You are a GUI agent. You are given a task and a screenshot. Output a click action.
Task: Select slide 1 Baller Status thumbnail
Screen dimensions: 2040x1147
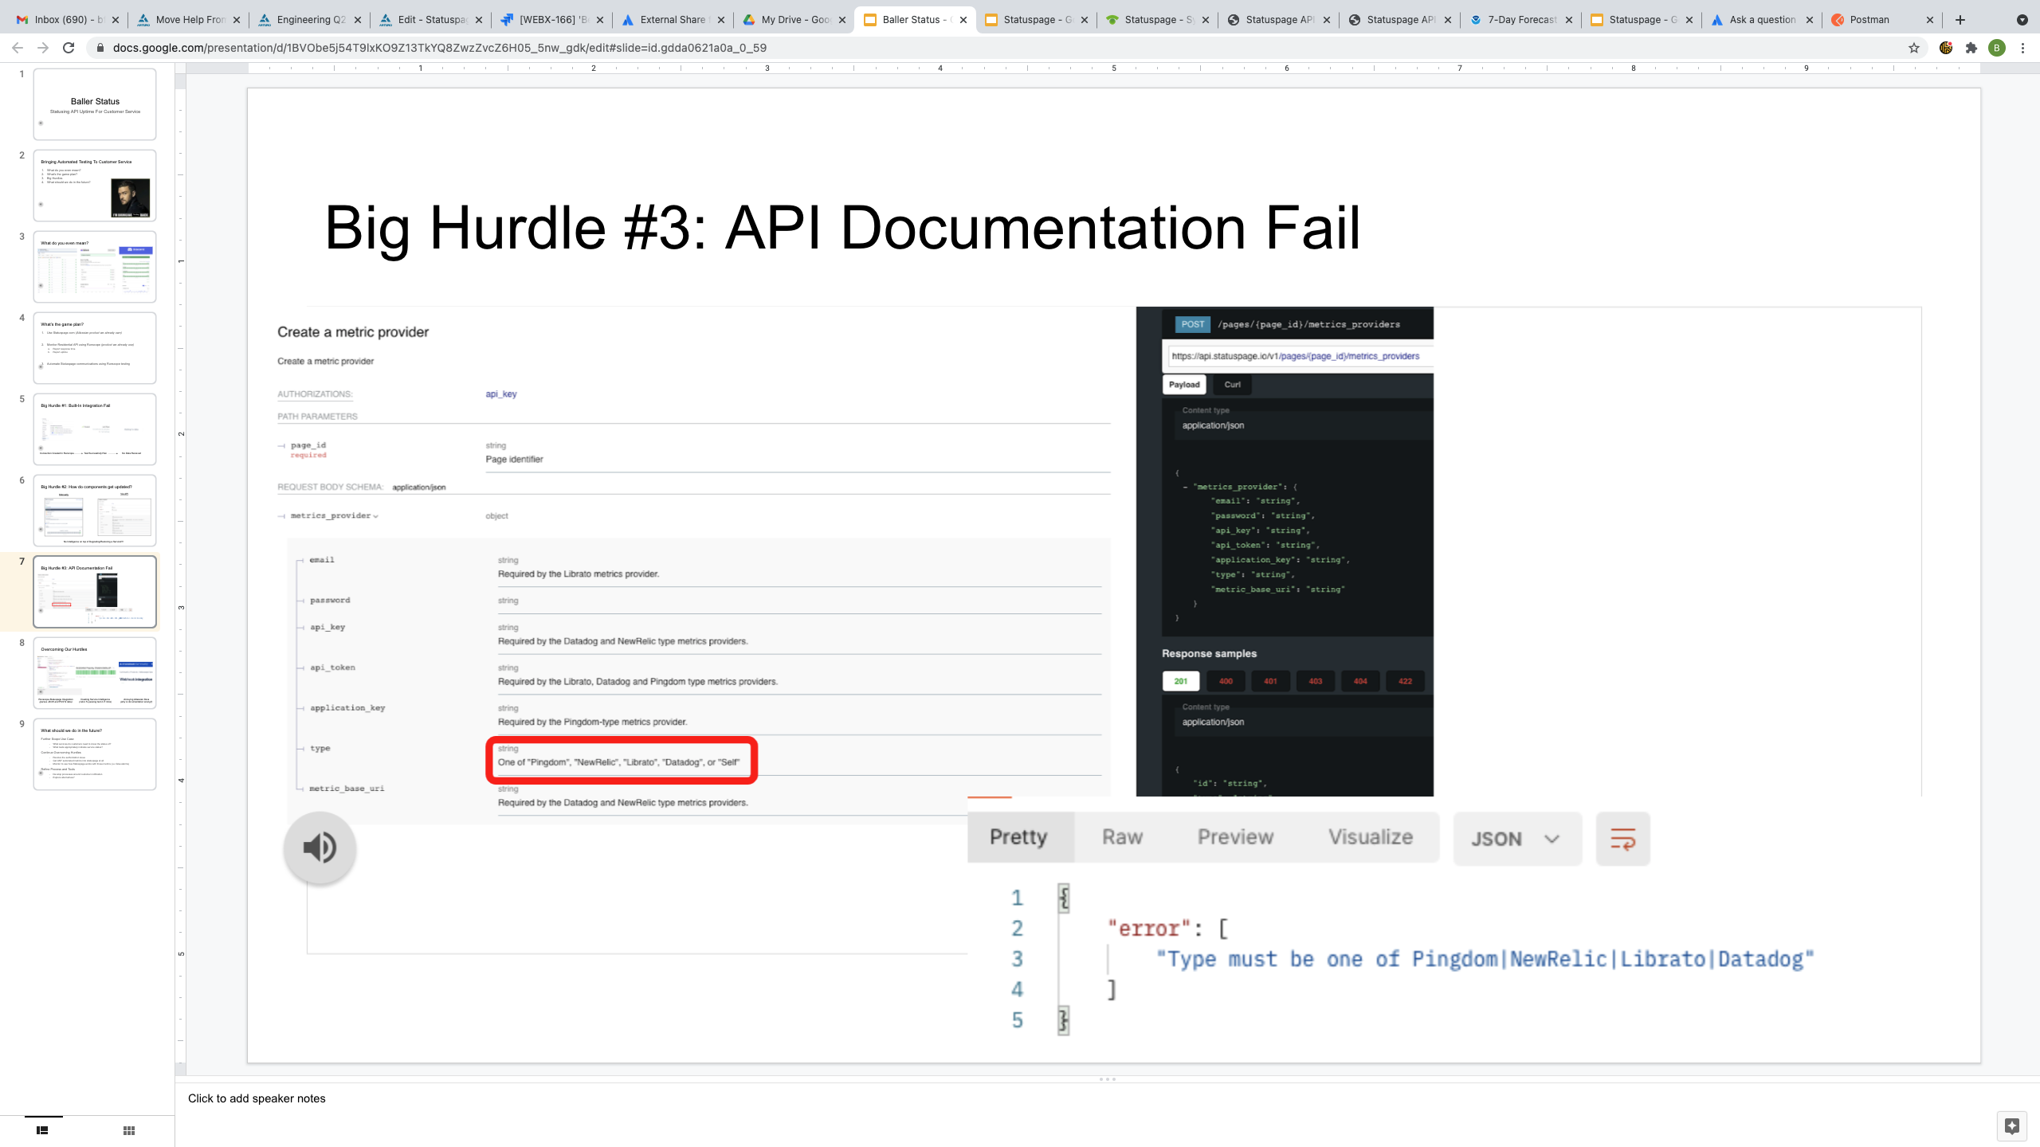[95, 104]
